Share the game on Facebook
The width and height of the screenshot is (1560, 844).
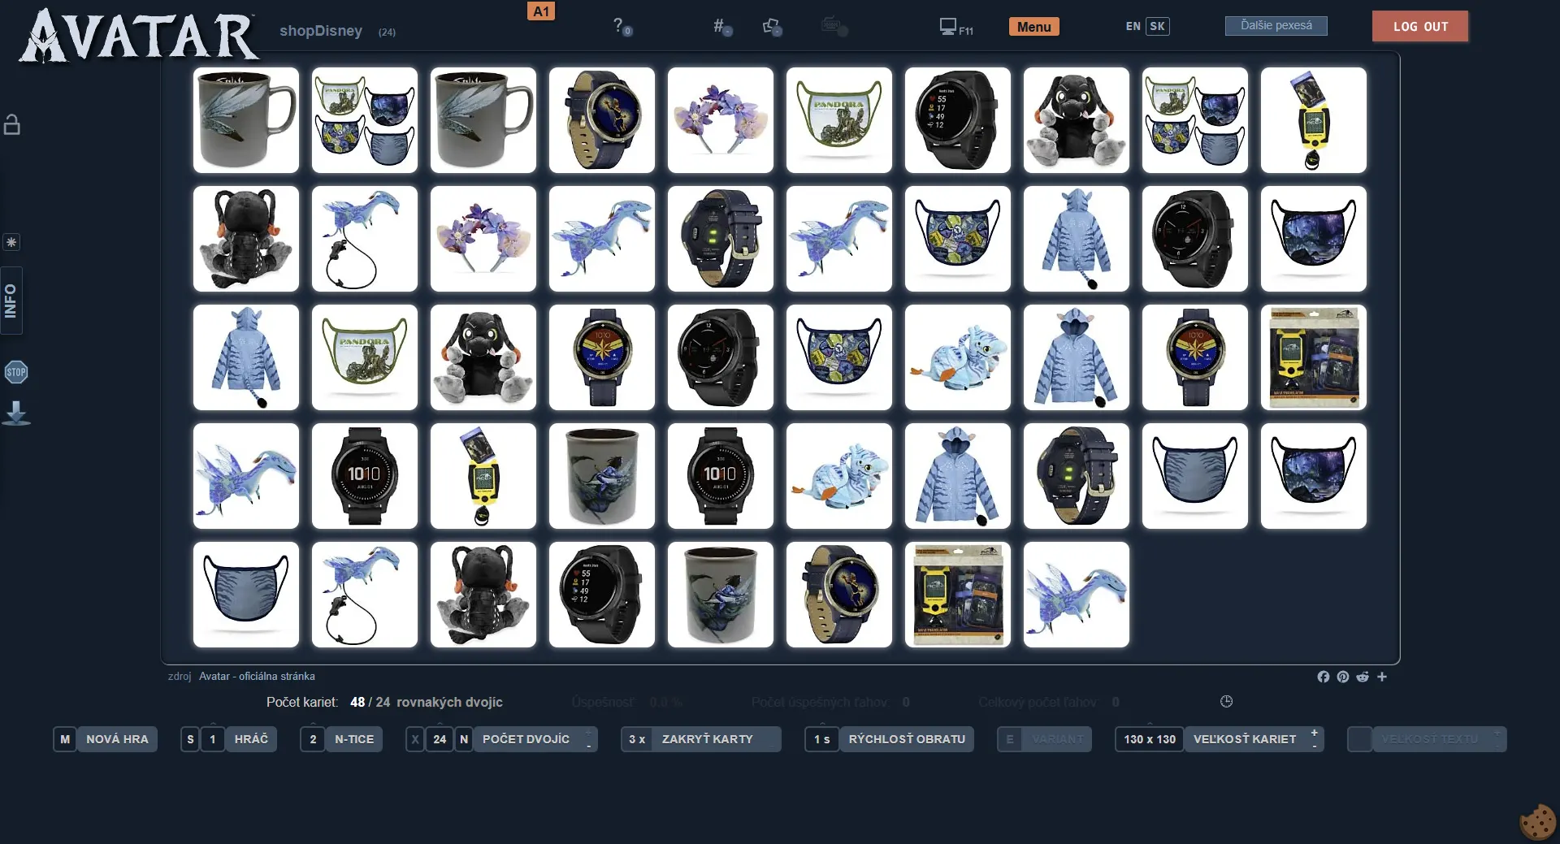[x=1323, y=677]
